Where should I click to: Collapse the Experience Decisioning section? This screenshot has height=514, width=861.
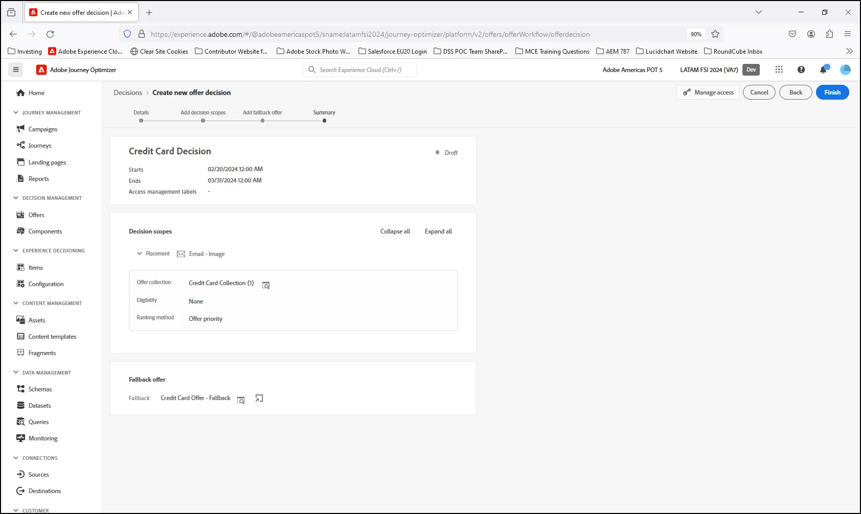click(16, 250)
